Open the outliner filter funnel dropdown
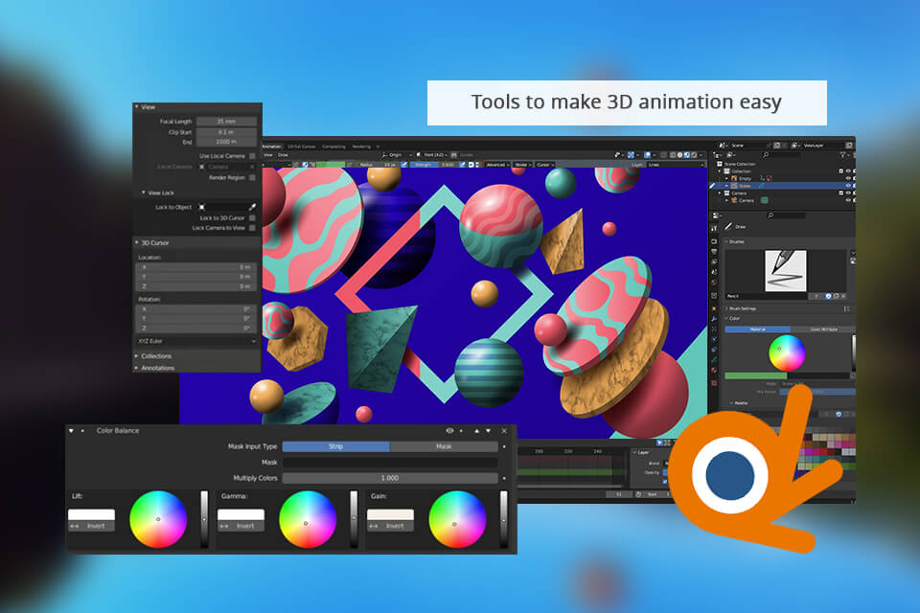 click(843, 155)
